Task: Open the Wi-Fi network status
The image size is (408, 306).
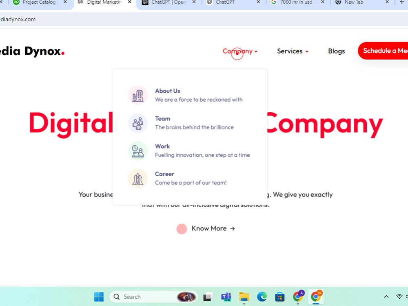Action: click(399, 297)
